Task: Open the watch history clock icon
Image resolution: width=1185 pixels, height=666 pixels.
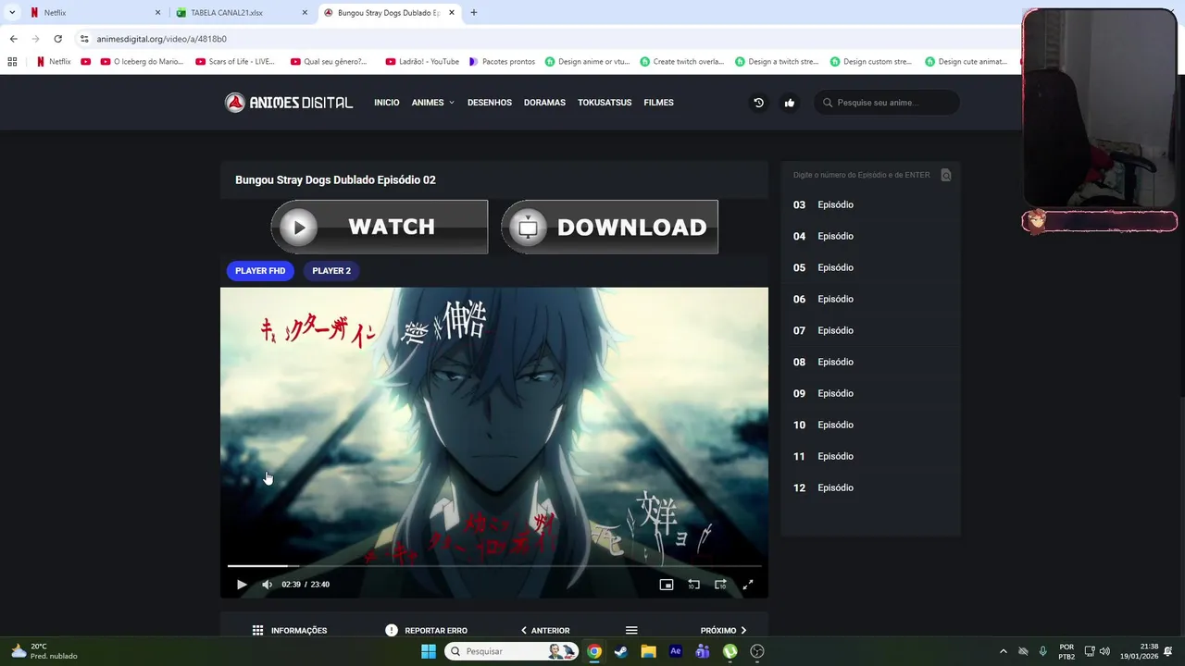Action: coord(758,103)
